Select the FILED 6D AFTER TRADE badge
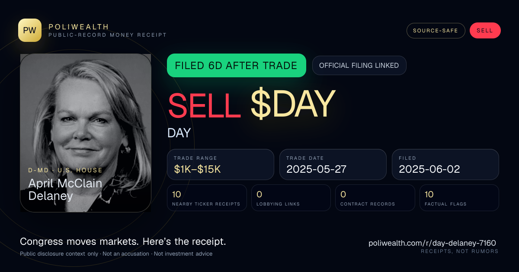519x272 pixels. (237, 66)
